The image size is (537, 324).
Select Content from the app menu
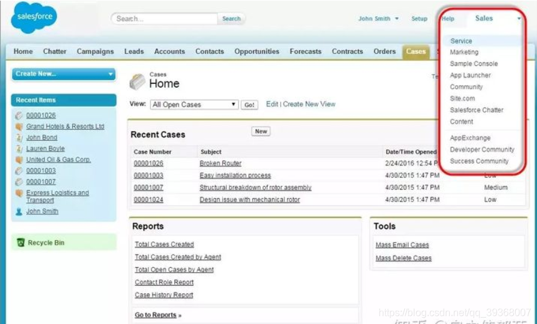(461, 122)
